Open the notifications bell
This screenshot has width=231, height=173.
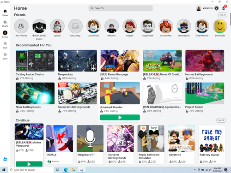[224, 8]
